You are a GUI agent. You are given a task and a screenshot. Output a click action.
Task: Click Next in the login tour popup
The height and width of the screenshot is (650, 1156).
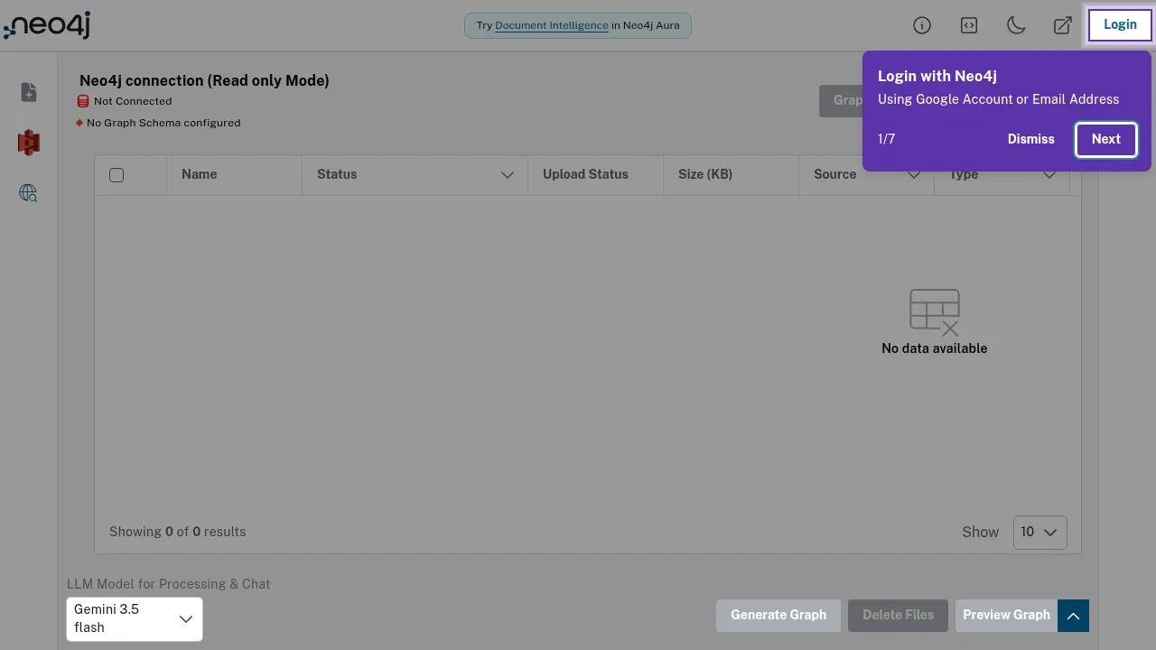[1106, 139]
